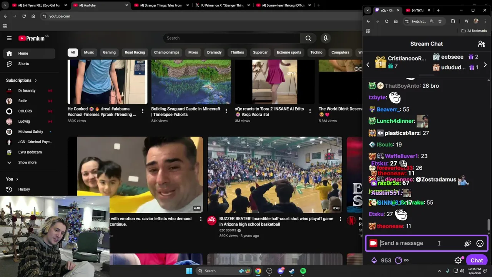Viewport: 492px width, 277px height.
Task: Open Spotify from the Windows taskbar
Action: (303, 271)
